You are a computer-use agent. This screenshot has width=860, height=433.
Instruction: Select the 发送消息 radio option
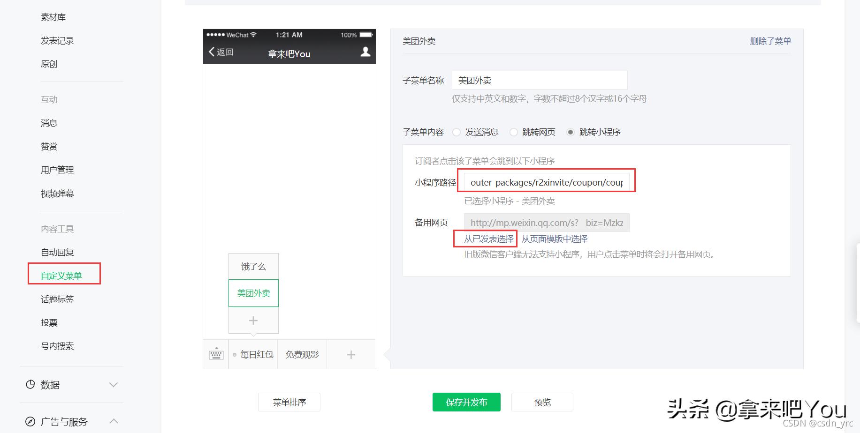pyautogui.click(x=457, y=132)
